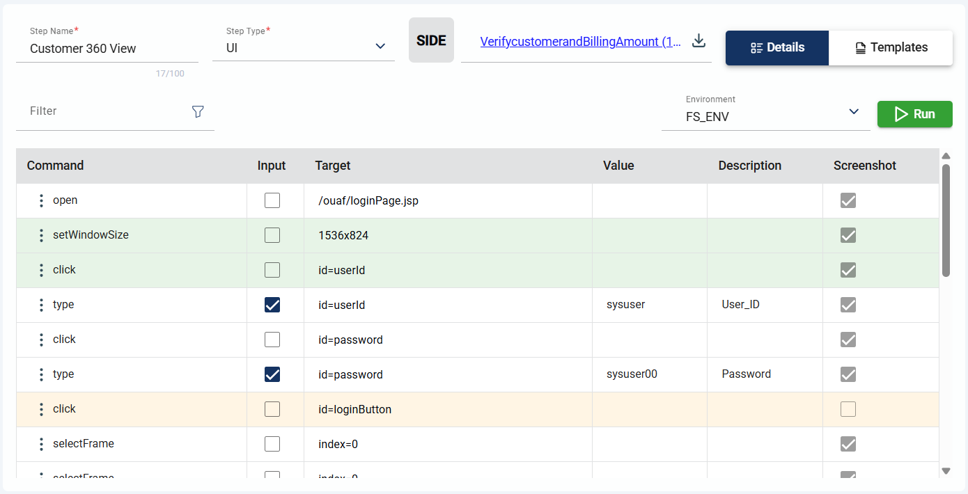Open three-dot menu for setWindowSize row
The width and height of the screenshot is (968, 494).
(x=41, y=236)
